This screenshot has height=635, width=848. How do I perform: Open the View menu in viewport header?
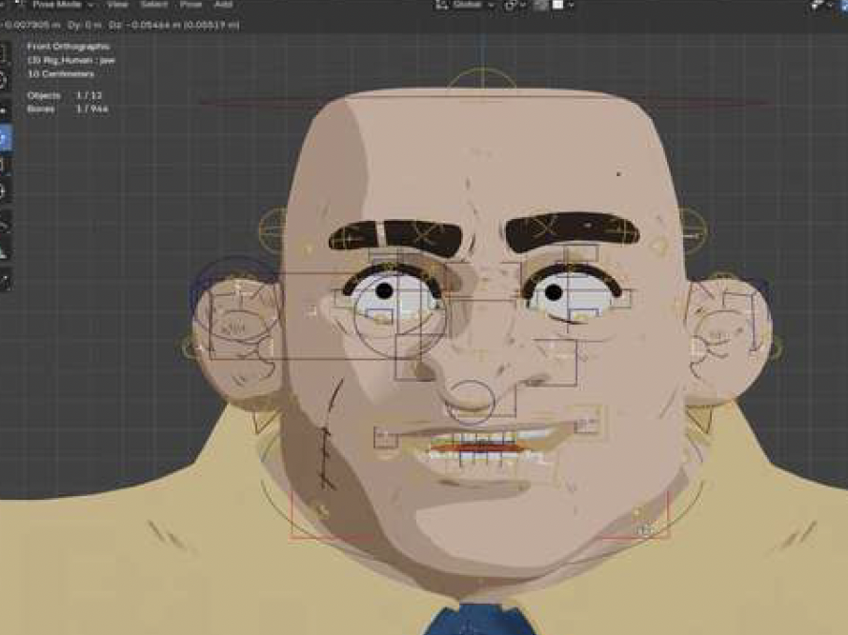coord(117,5)
